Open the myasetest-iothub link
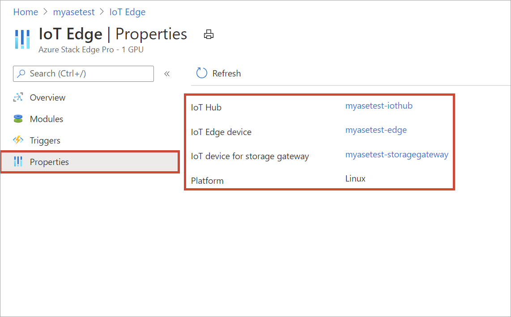This screenshot has width=511, height=317. pyautogui.click(x=379, y=106)
